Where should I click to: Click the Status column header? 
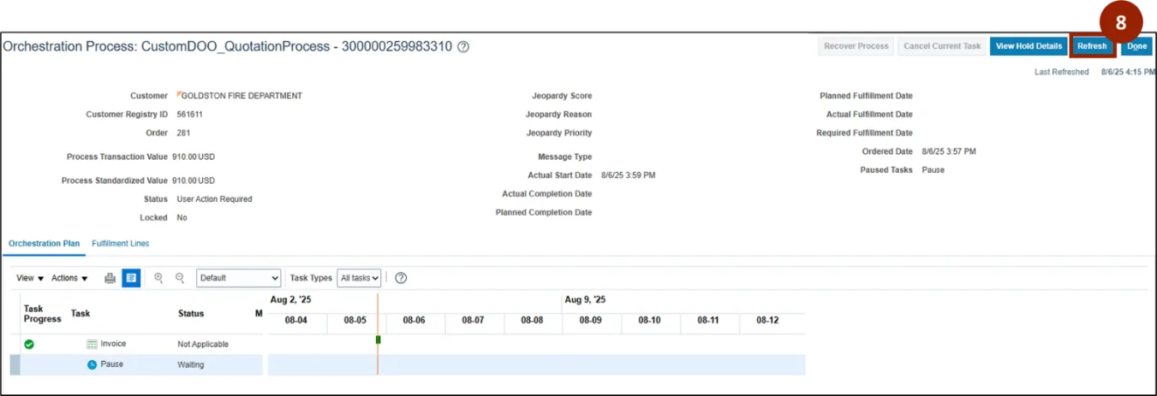(191, 314)
